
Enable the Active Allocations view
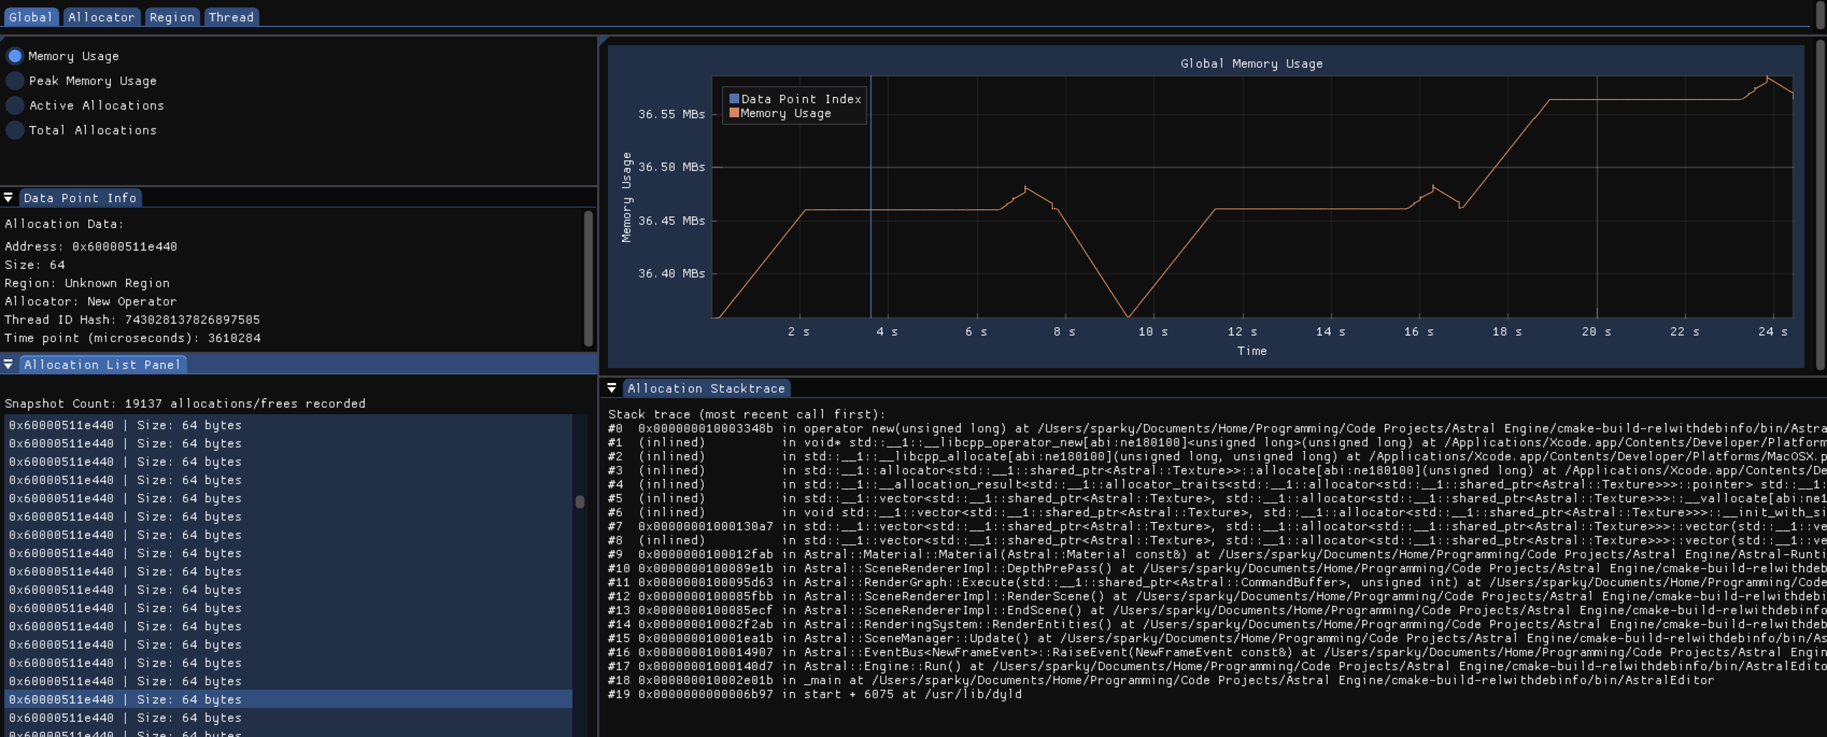(x=14, y=105)
